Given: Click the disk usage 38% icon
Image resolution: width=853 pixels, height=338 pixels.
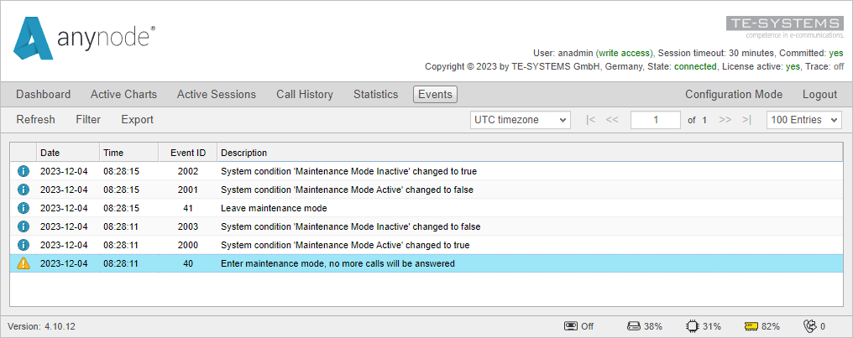Looking at the screenshot, I should click(x=634, y=326).
